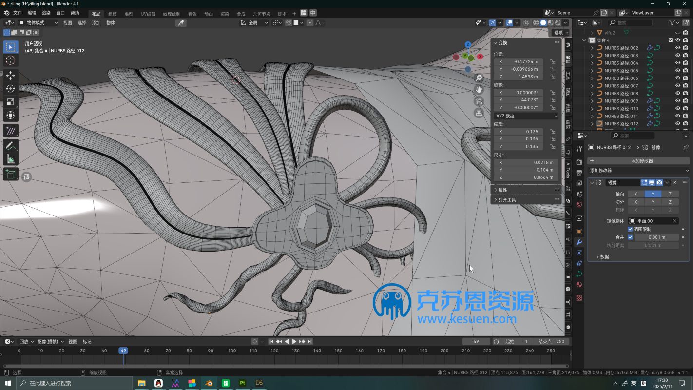
Task: Click the play animation button
Action: click(x=294, y=342)
